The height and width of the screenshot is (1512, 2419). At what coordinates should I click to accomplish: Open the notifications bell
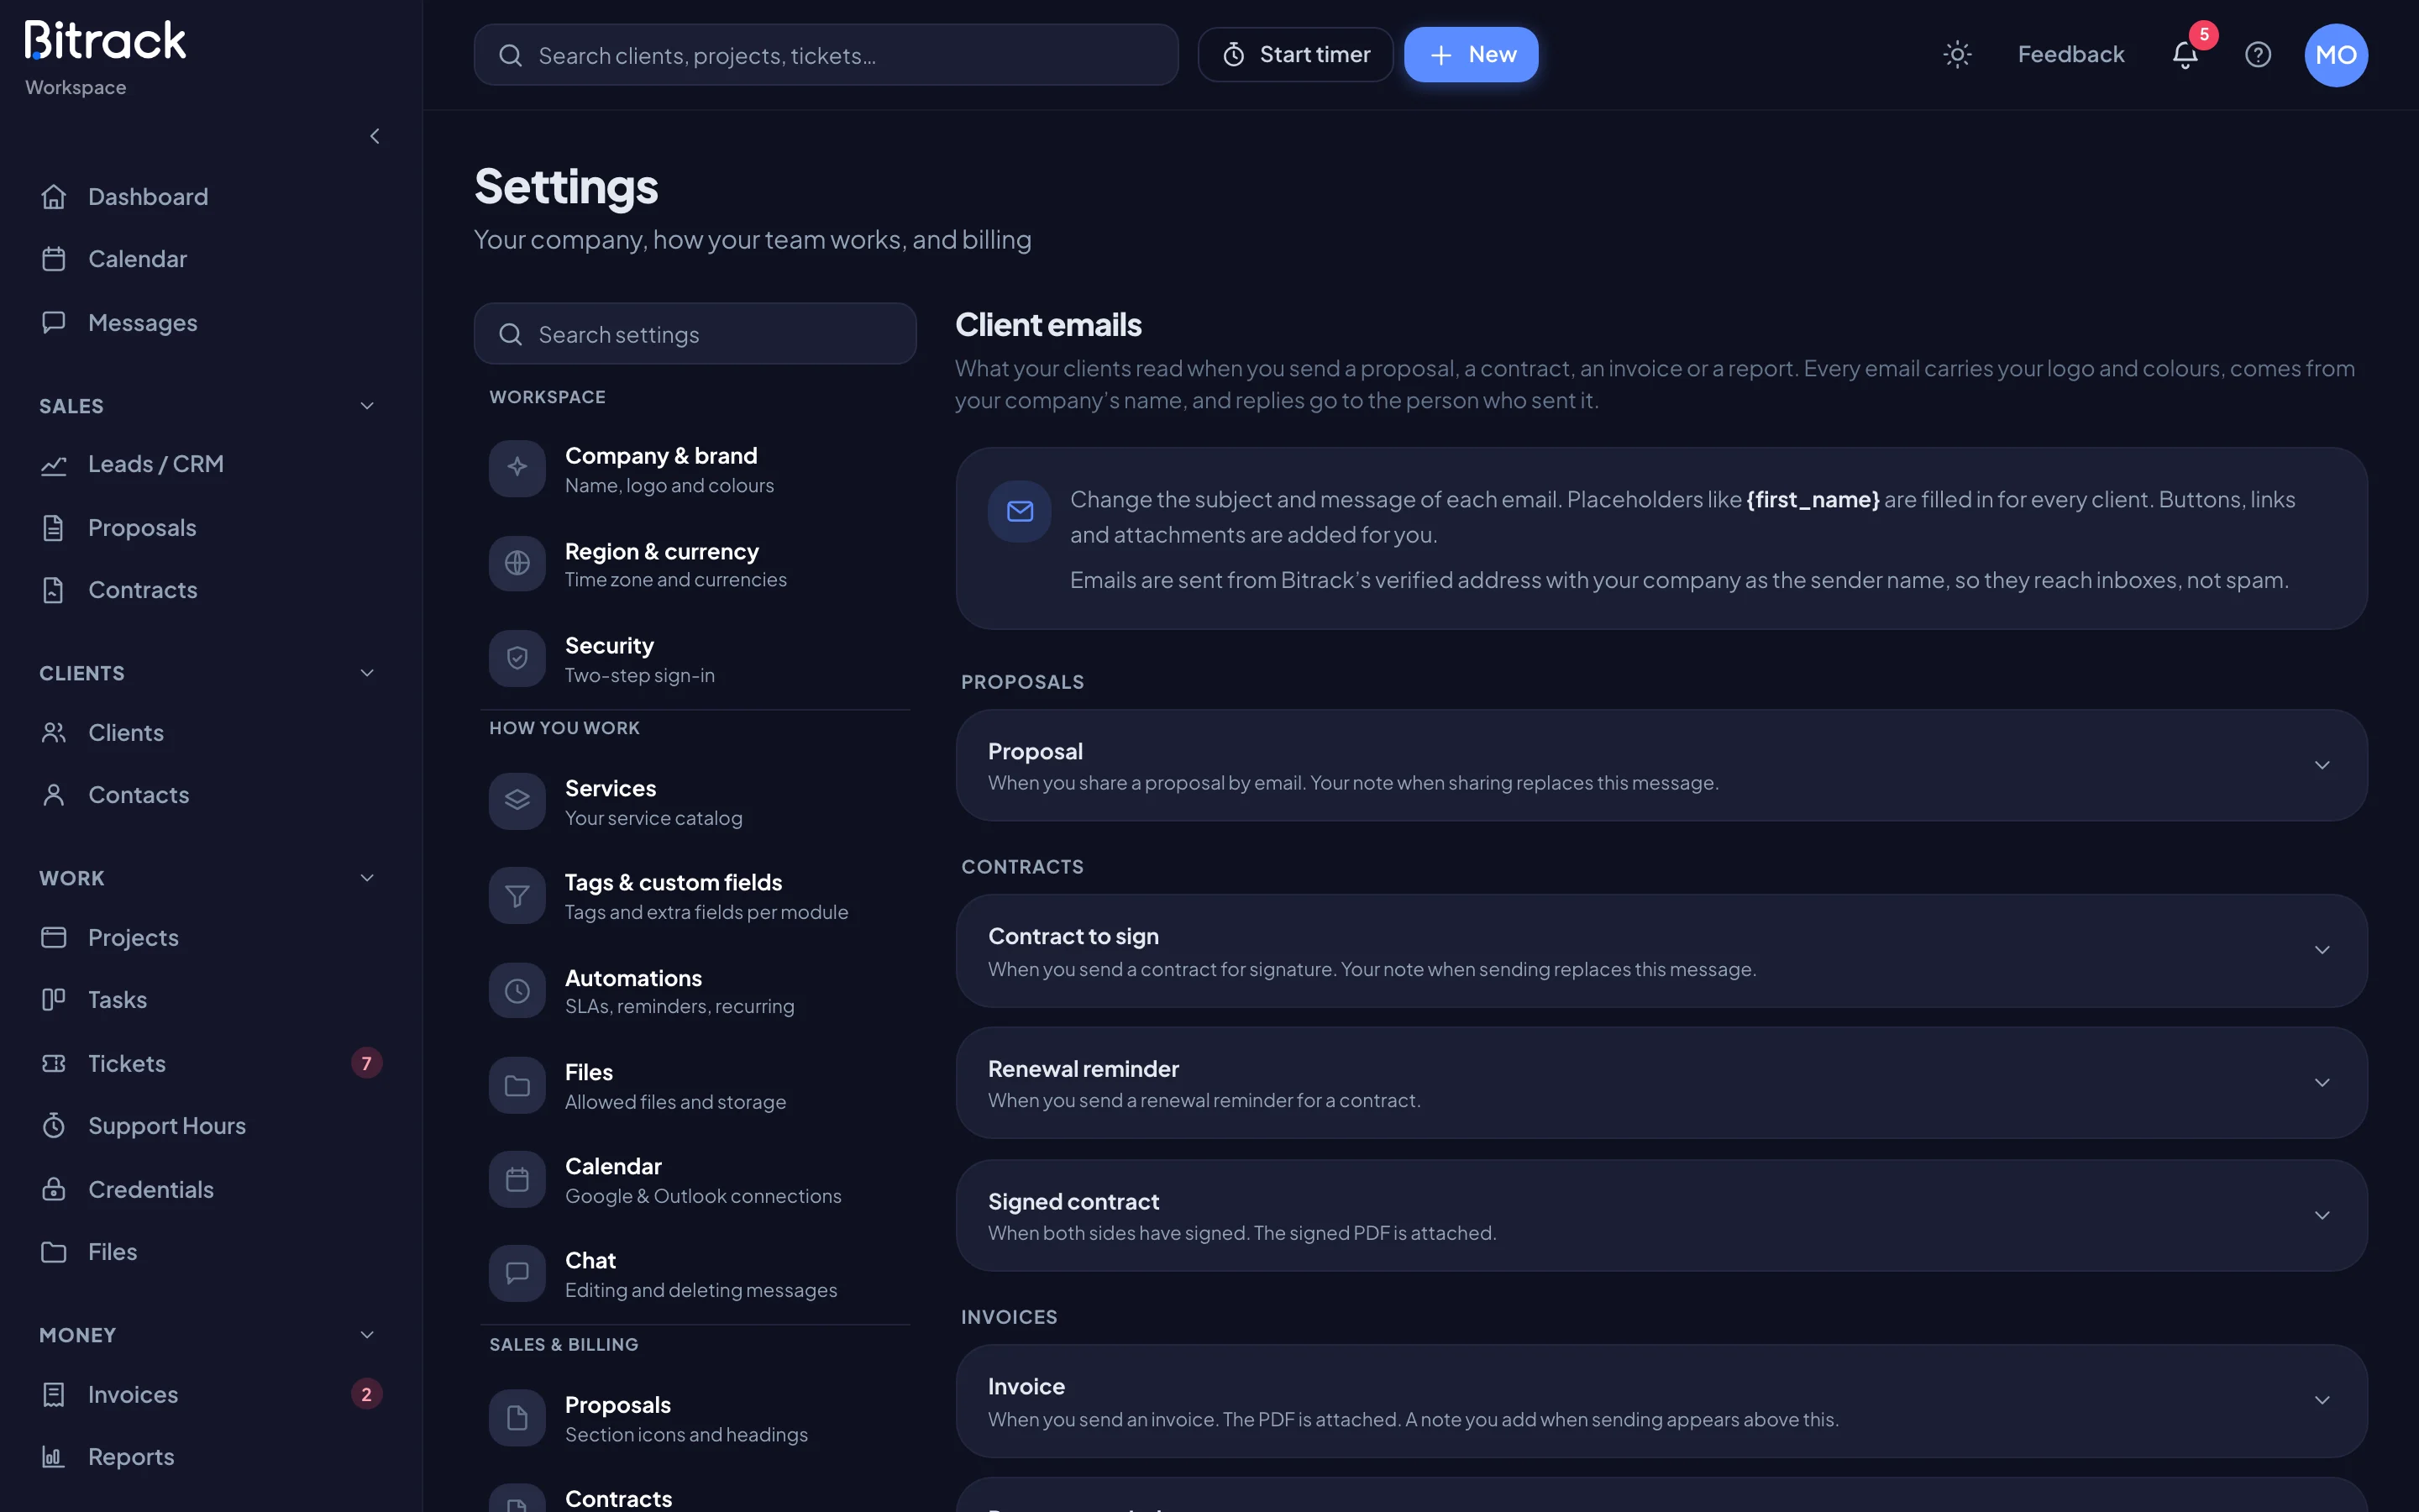click(x=2185, y=55)
